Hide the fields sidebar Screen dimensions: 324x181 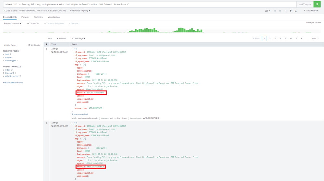(x=10, y=45)
